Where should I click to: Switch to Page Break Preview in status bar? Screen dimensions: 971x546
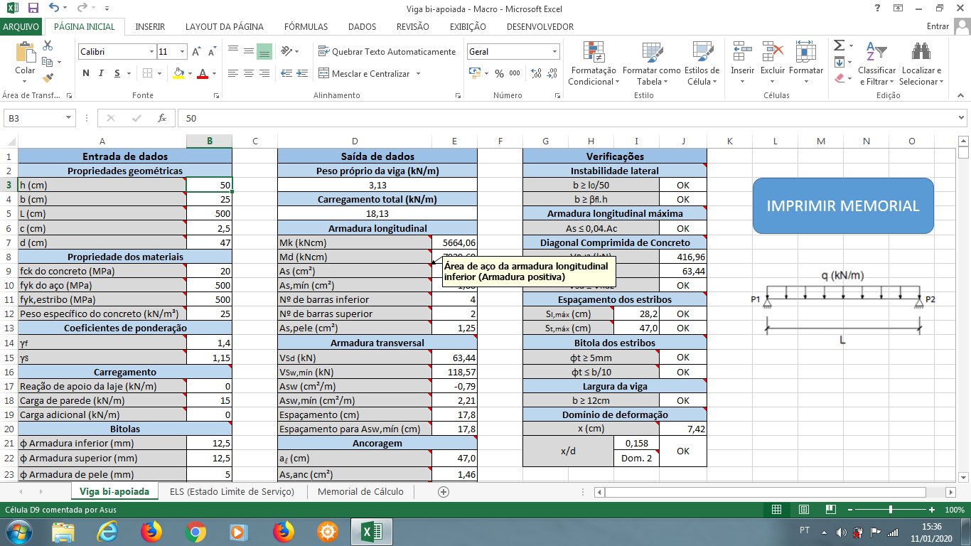[x=831, y=510]
